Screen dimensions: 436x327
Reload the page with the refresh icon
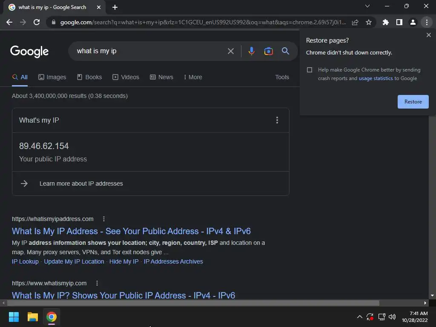point(37,22)
